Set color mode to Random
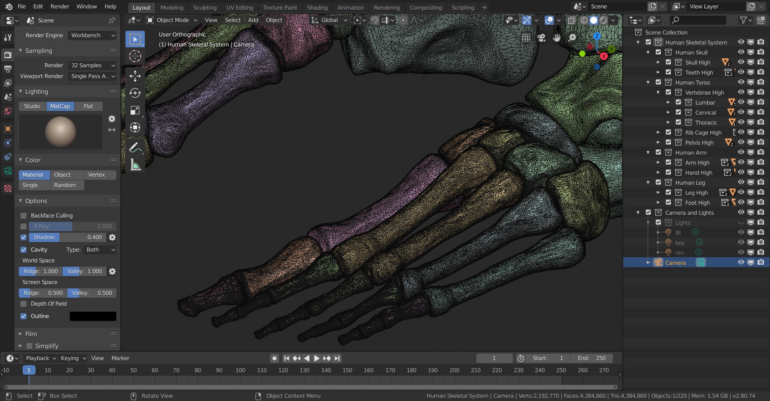Viewport: 770px width, 401px height. tap(67, 185)
